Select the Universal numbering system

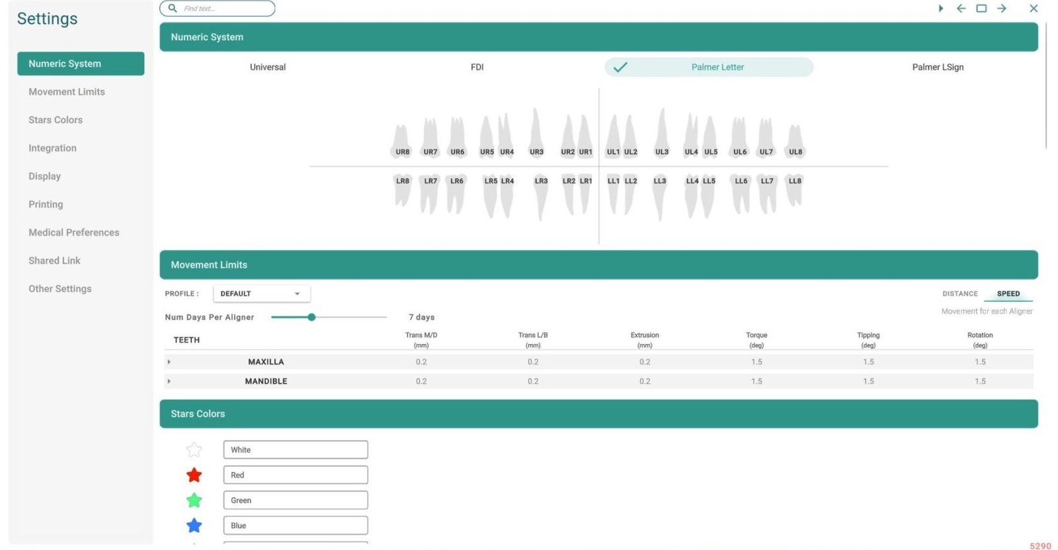[268, 67]
